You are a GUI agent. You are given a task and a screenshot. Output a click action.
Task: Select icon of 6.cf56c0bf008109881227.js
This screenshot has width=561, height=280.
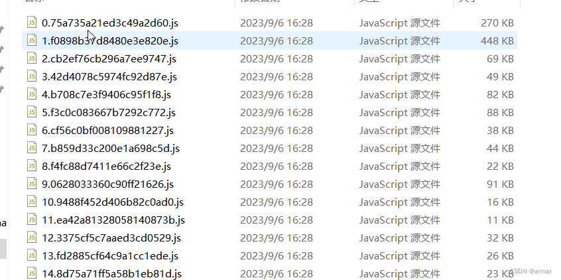[x=32, y=129]
